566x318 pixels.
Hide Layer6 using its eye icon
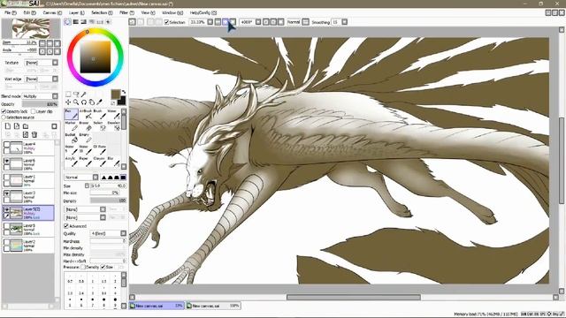pos(6,161)
